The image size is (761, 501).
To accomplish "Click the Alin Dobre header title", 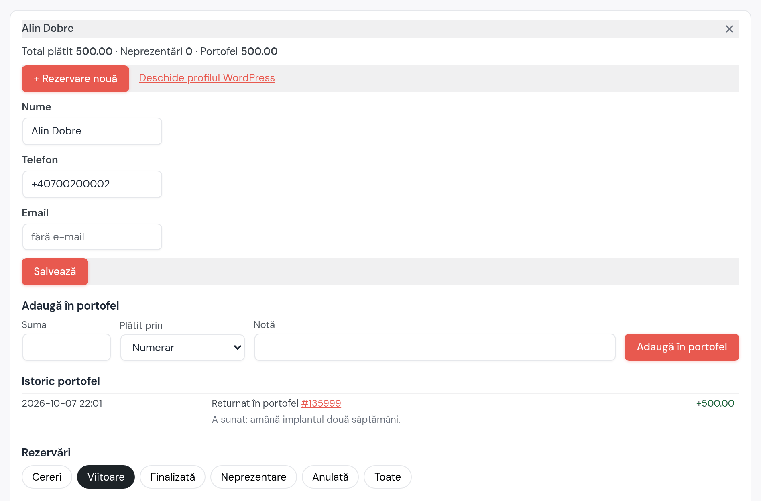I will 48,28.
